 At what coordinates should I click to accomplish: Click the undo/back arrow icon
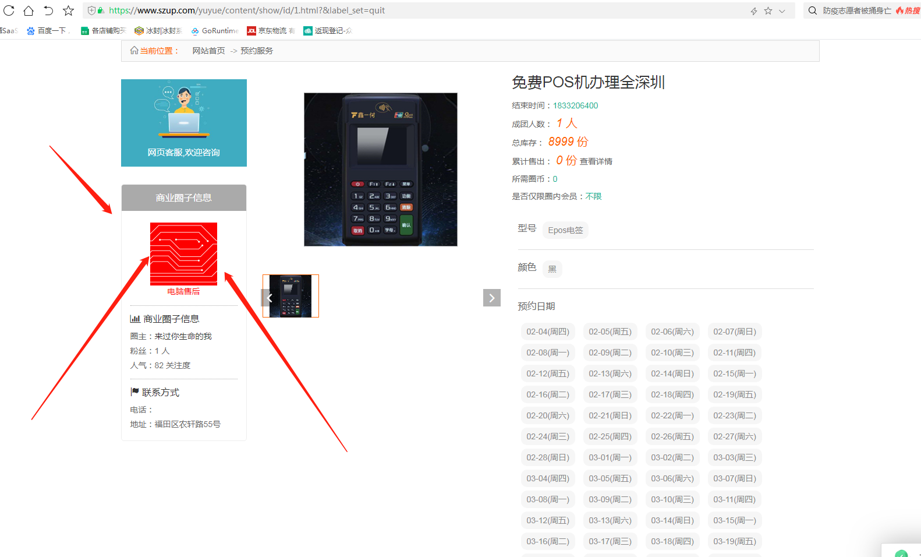tap(48, 10)
